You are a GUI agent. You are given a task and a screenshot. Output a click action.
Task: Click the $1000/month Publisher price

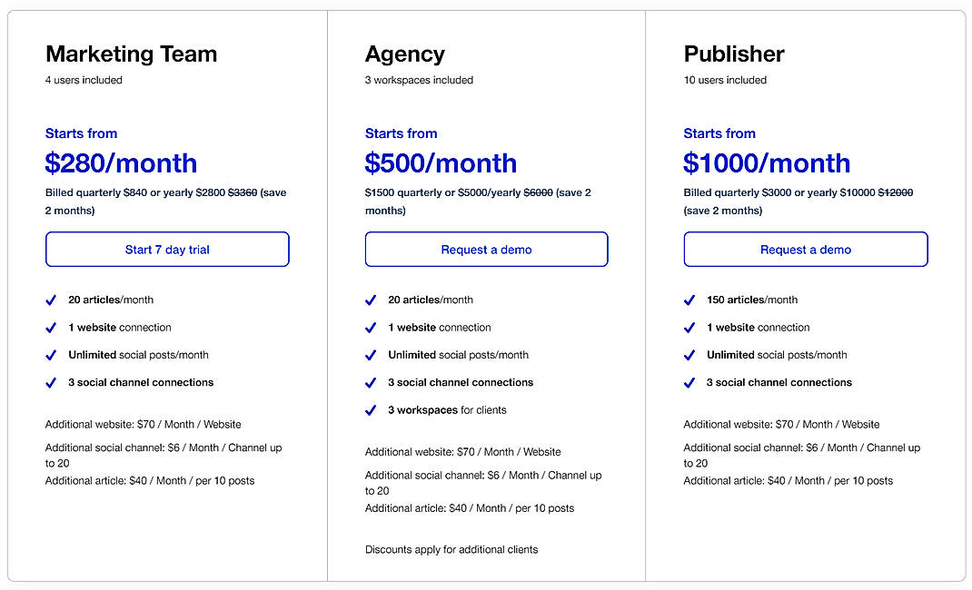(x=767, y=163)
